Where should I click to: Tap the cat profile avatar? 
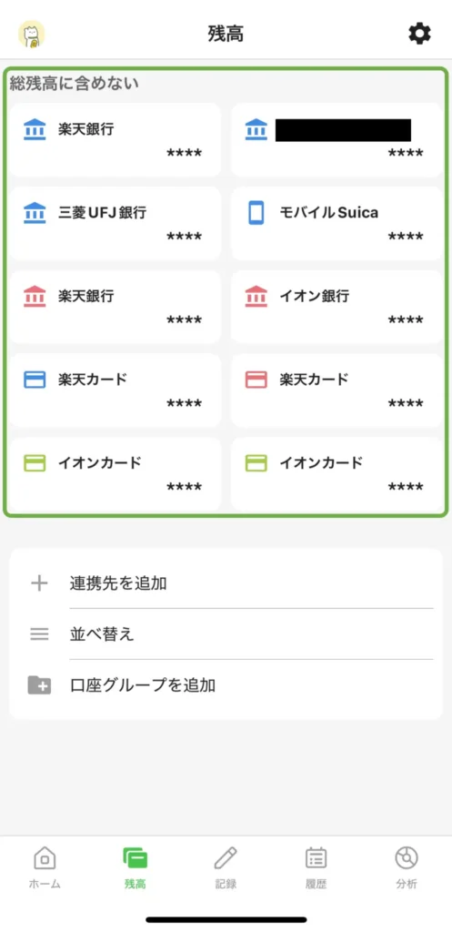coord(32,34)
